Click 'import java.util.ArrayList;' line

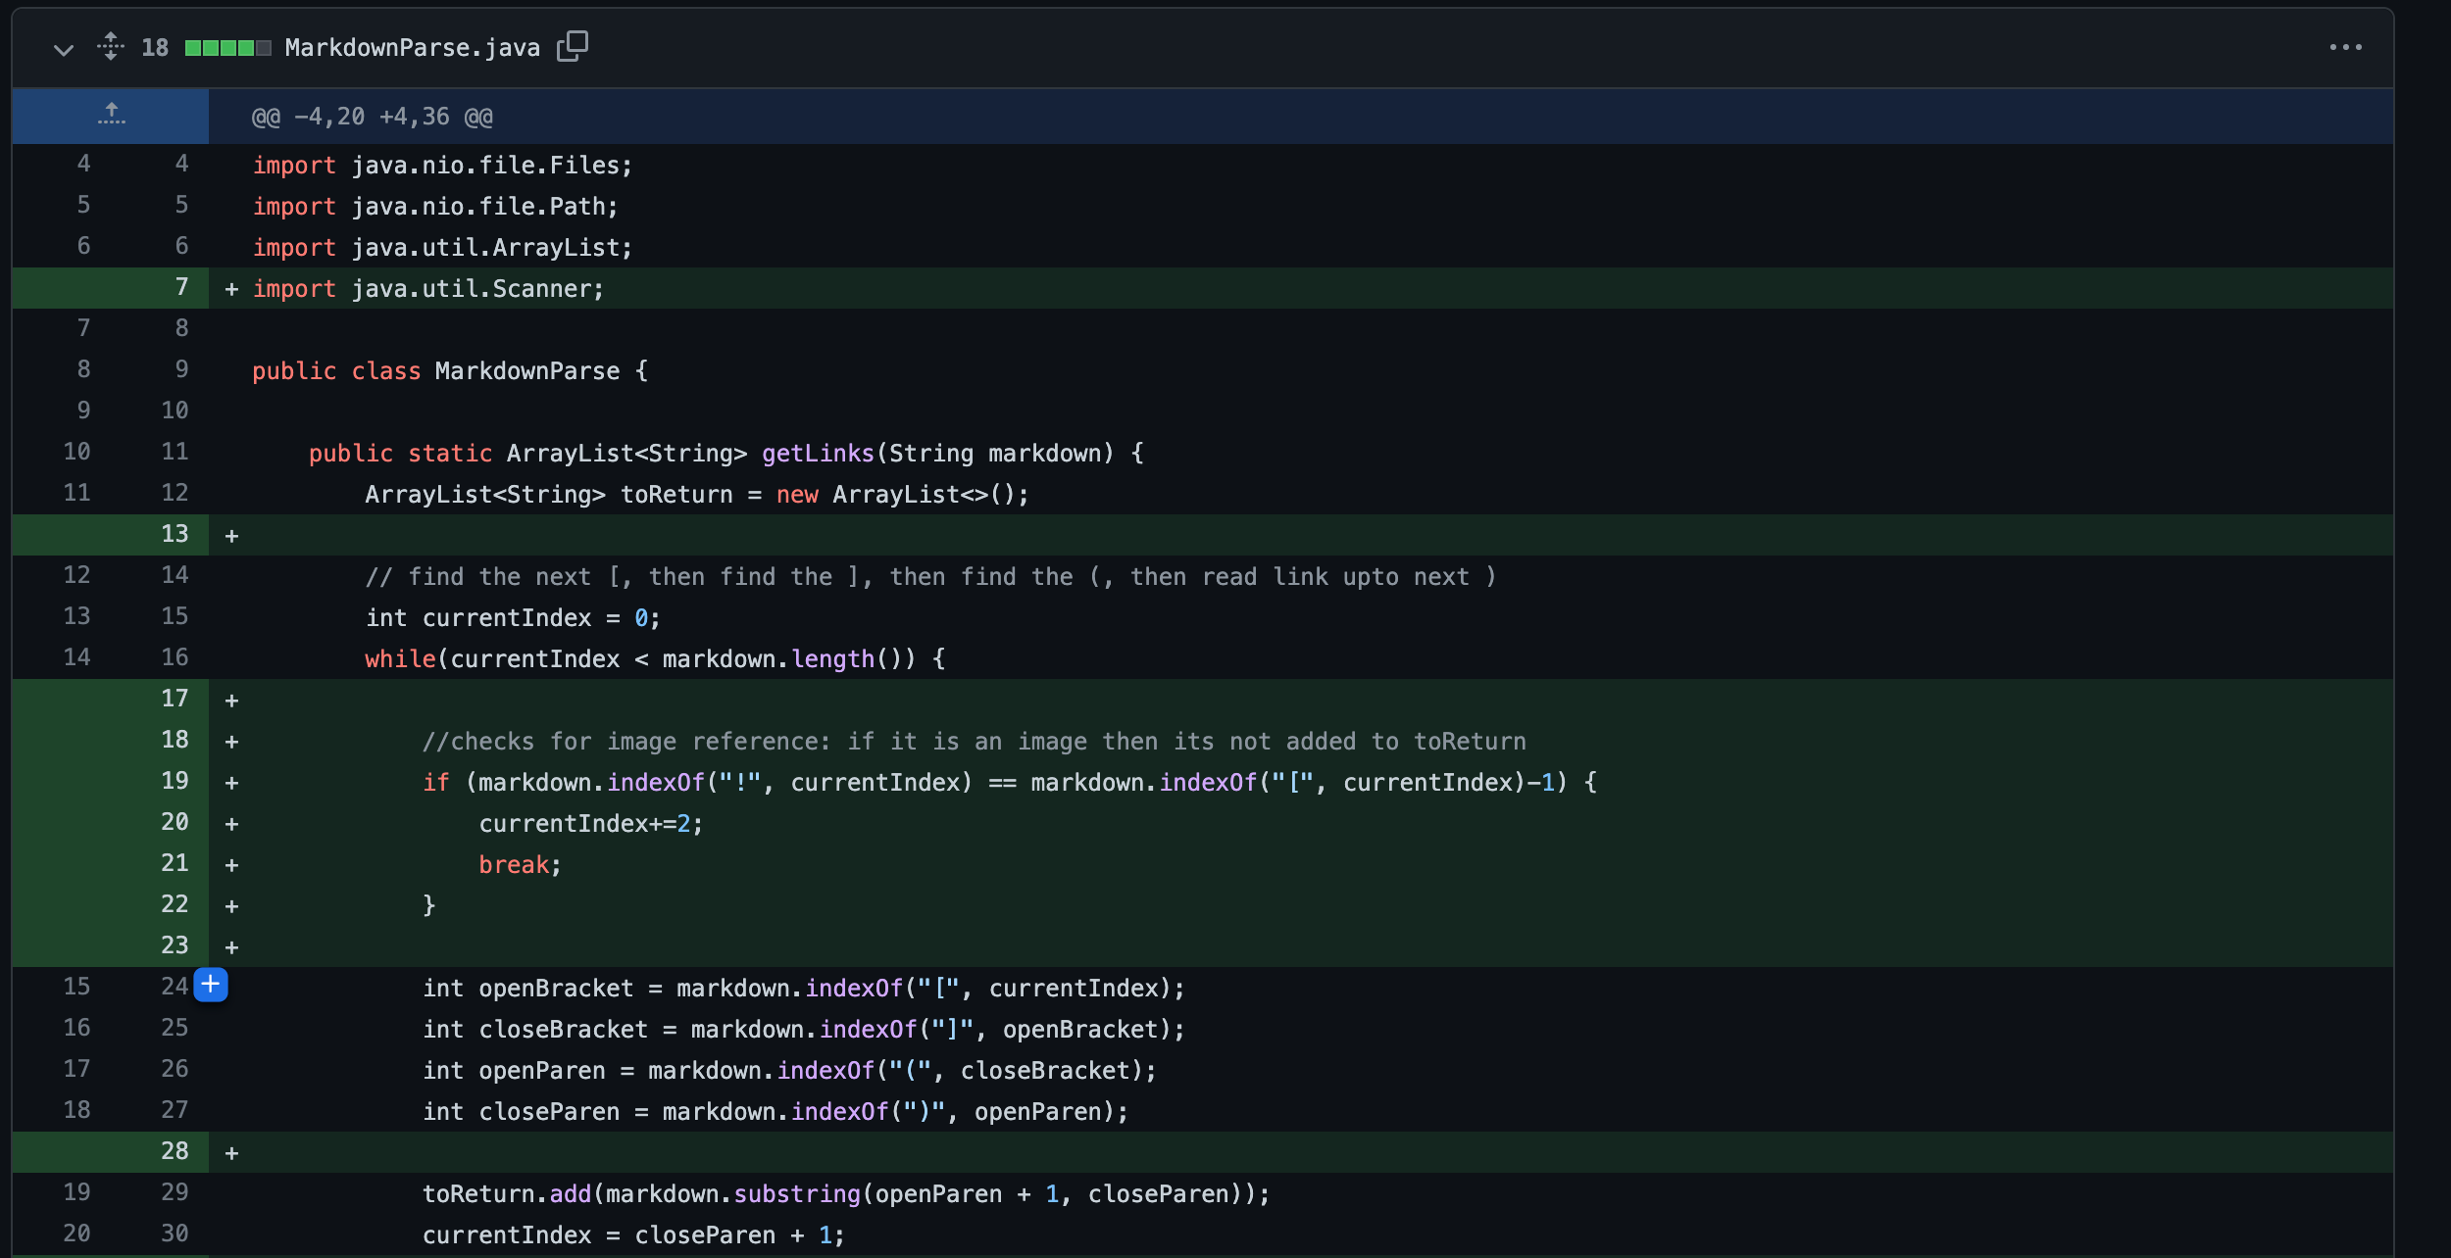point(443,248)
